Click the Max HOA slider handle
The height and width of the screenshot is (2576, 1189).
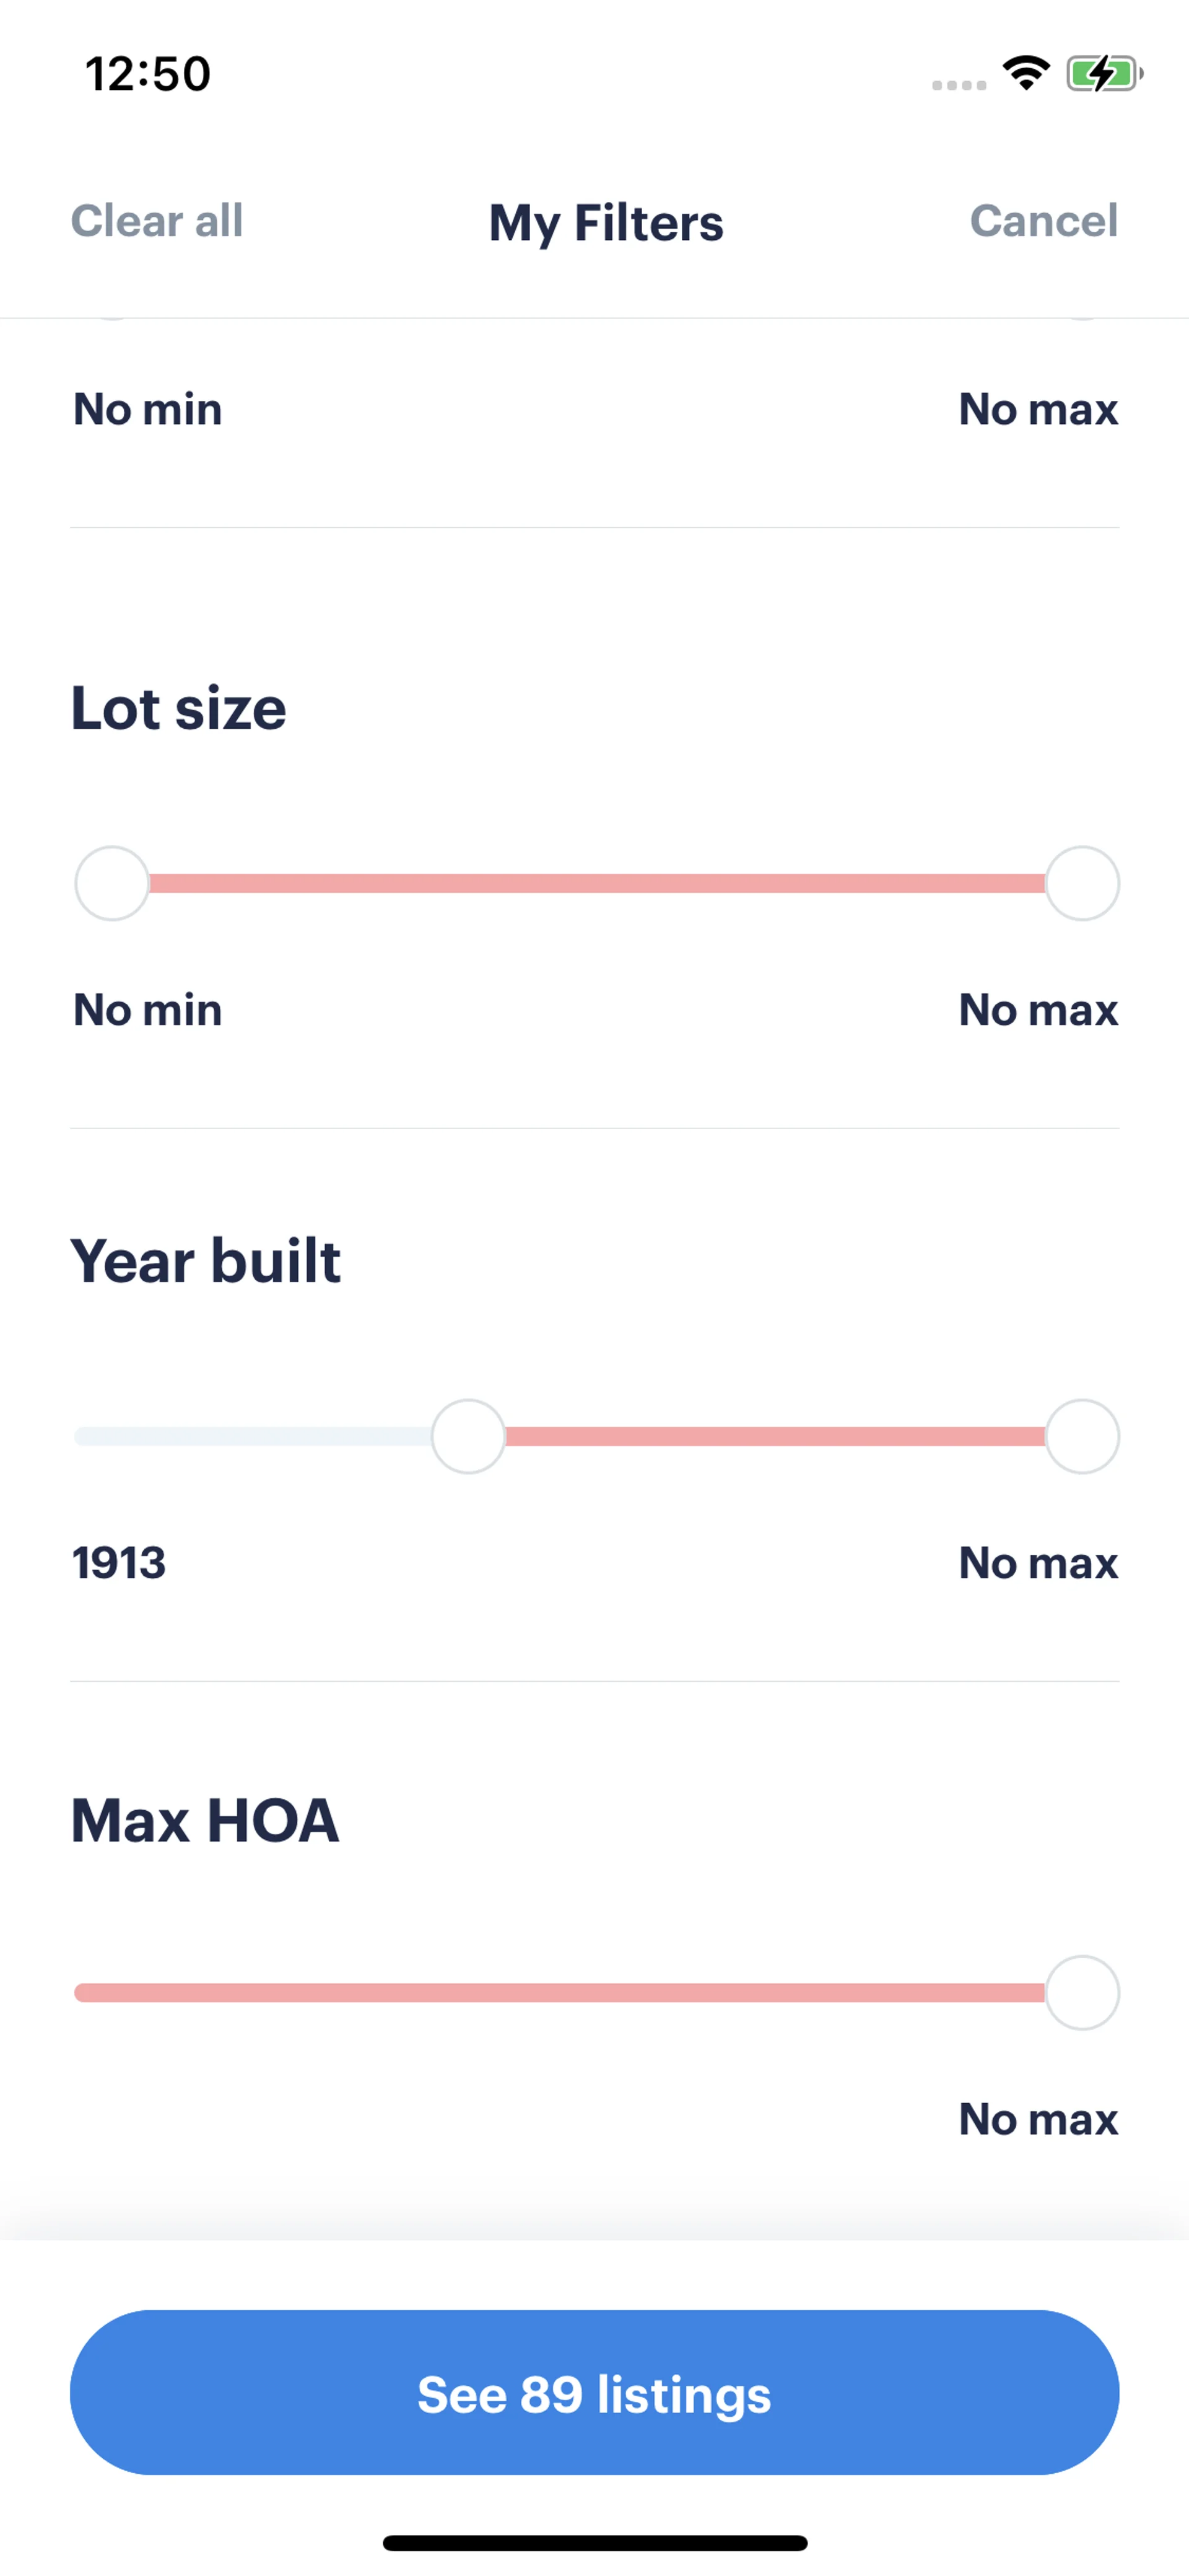point(1081,1992)
